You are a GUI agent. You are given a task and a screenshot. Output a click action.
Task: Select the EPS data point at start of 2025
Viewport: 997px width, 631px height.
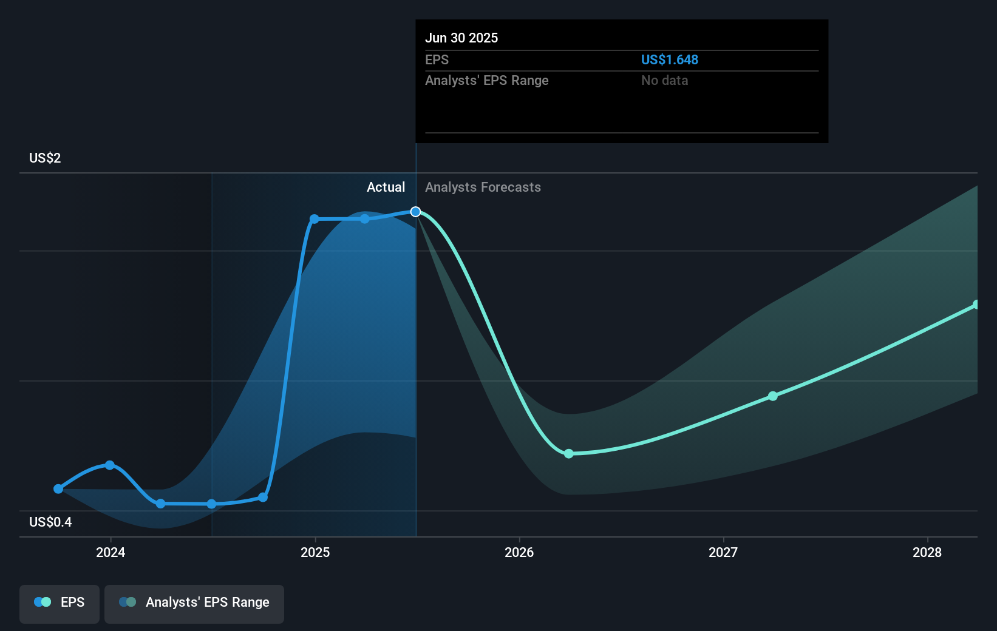point(314,219)
